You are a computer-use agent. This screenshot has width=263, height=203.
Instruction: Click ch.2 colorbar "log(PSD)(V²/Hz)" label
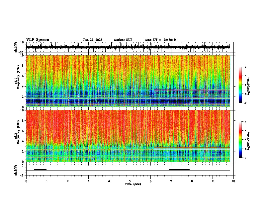pos(249,141)
